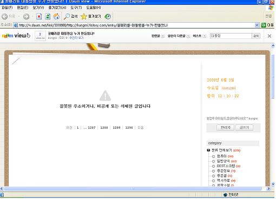Click the Forward arrow toolbar icon
276x199 pixels.
pyautogui.click(x=26, y=16)
